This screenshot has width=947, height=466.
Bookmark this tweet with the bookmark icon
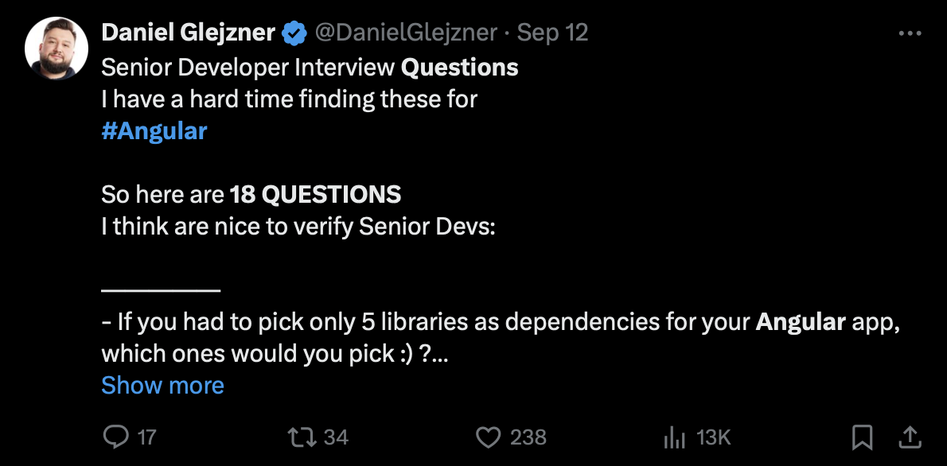[x=862, y=437]
